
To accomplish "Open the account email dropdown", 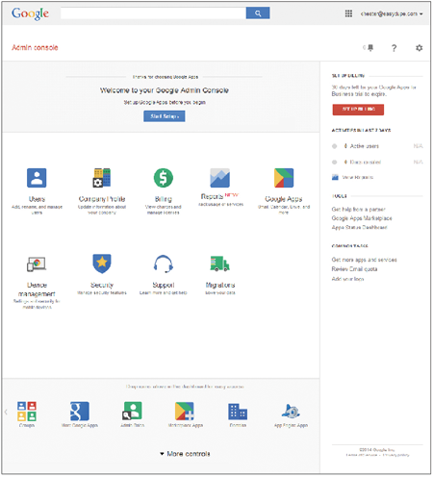I will pyautogui.click(x=392, y=13).
